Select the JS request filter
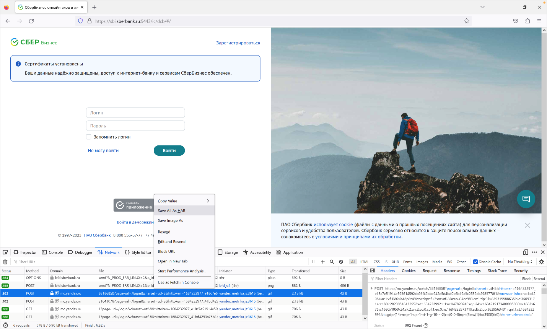 [x=386, y=262]
